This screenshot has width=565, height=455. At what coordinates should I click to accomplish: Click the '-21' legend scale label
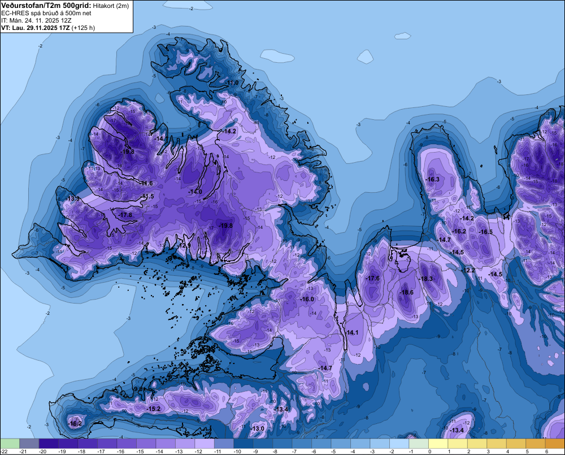click(23, 452)
